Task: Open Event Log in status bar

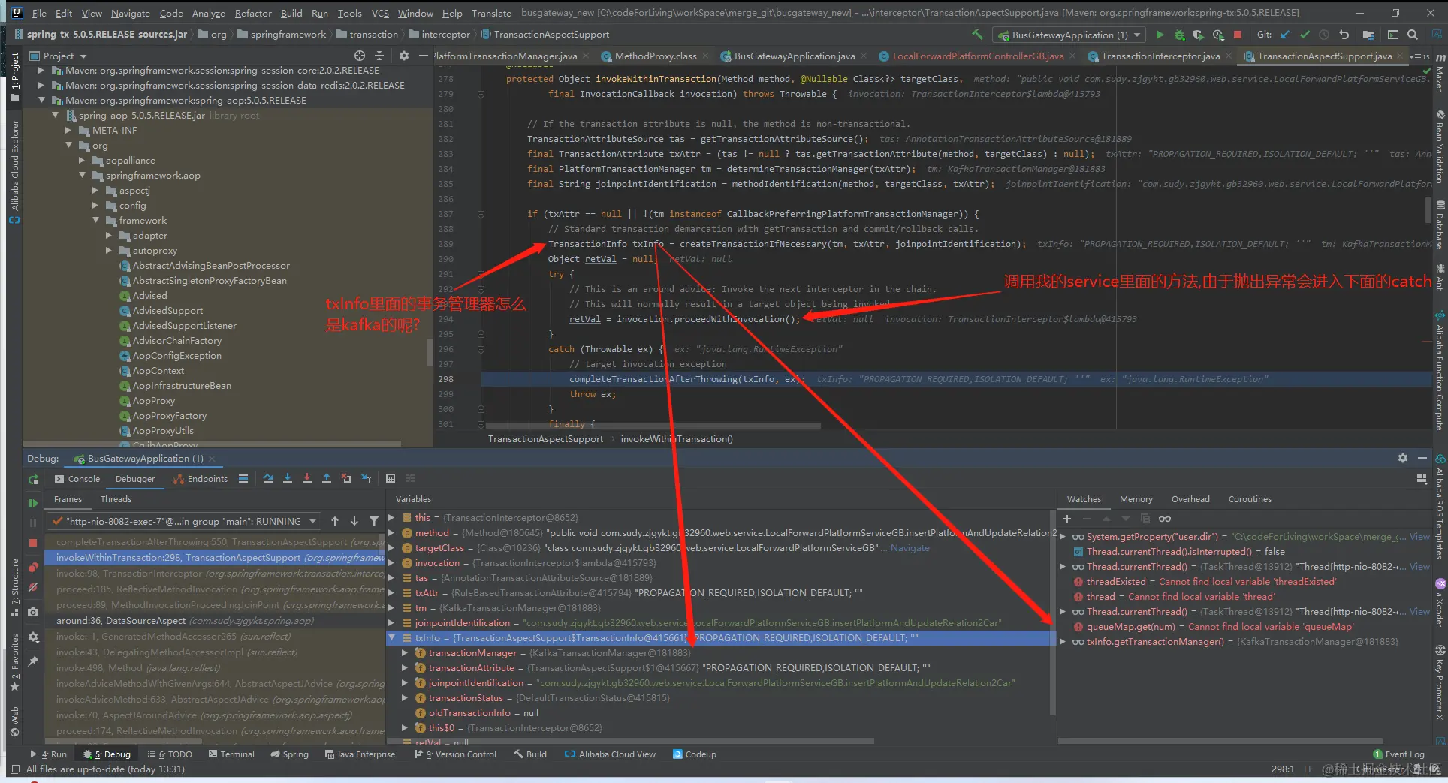Action: click(1398, 754)
